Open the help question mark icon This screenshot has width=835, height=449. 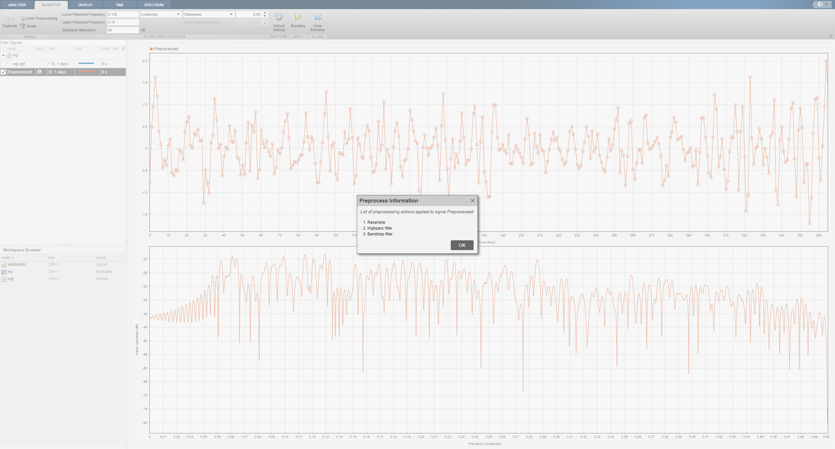pyautogui.click(x=820, y=5)
